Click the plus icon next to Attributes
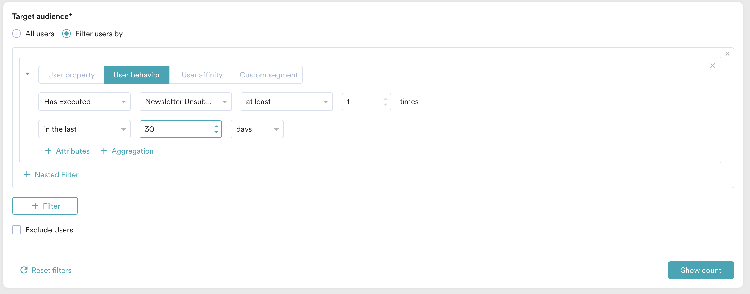This screenshot has width=750, height=294. pos(48,151)
